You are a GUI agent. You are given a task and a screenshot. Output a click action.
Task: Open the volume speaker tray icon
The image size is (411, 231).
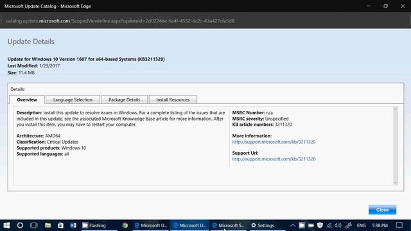coord(338,225)
